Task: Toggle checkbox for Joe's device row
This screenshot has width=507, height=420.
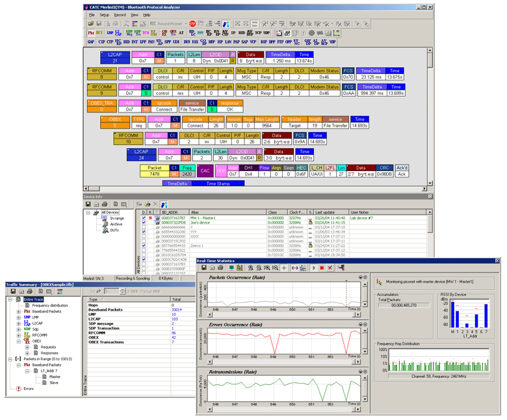Action: click(x=144, y=222)
